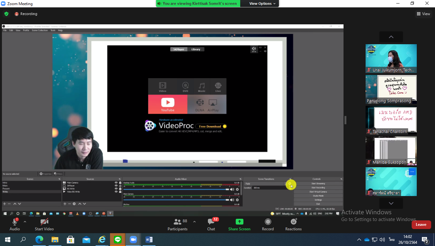Screen dimensions: 435x246
Task: Mute Desktop Audio speaker icon
Action: (x=232, y=189)
